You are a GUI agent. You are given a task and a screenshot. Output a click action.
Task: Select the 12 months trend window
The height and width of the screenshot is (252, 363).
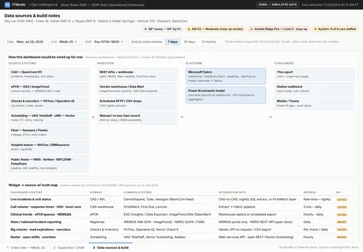pyautogui.click(x=209, y=42)
